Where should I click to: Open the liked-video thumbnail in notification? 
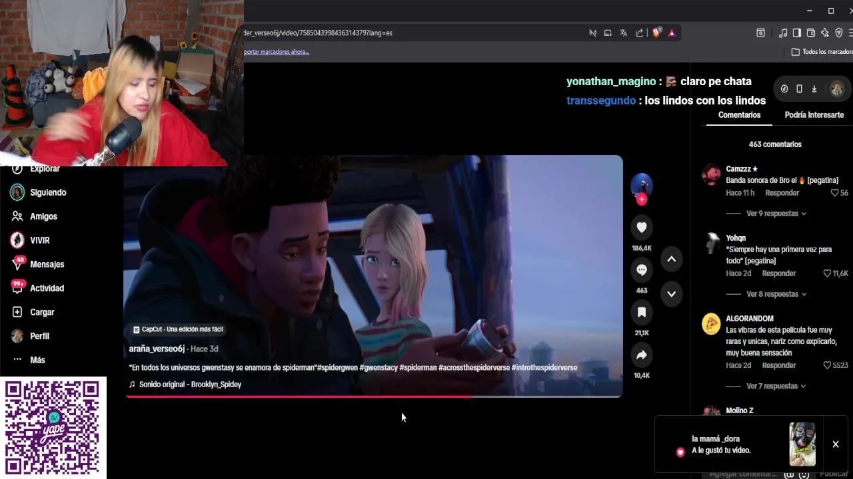[x=802, y=444]
